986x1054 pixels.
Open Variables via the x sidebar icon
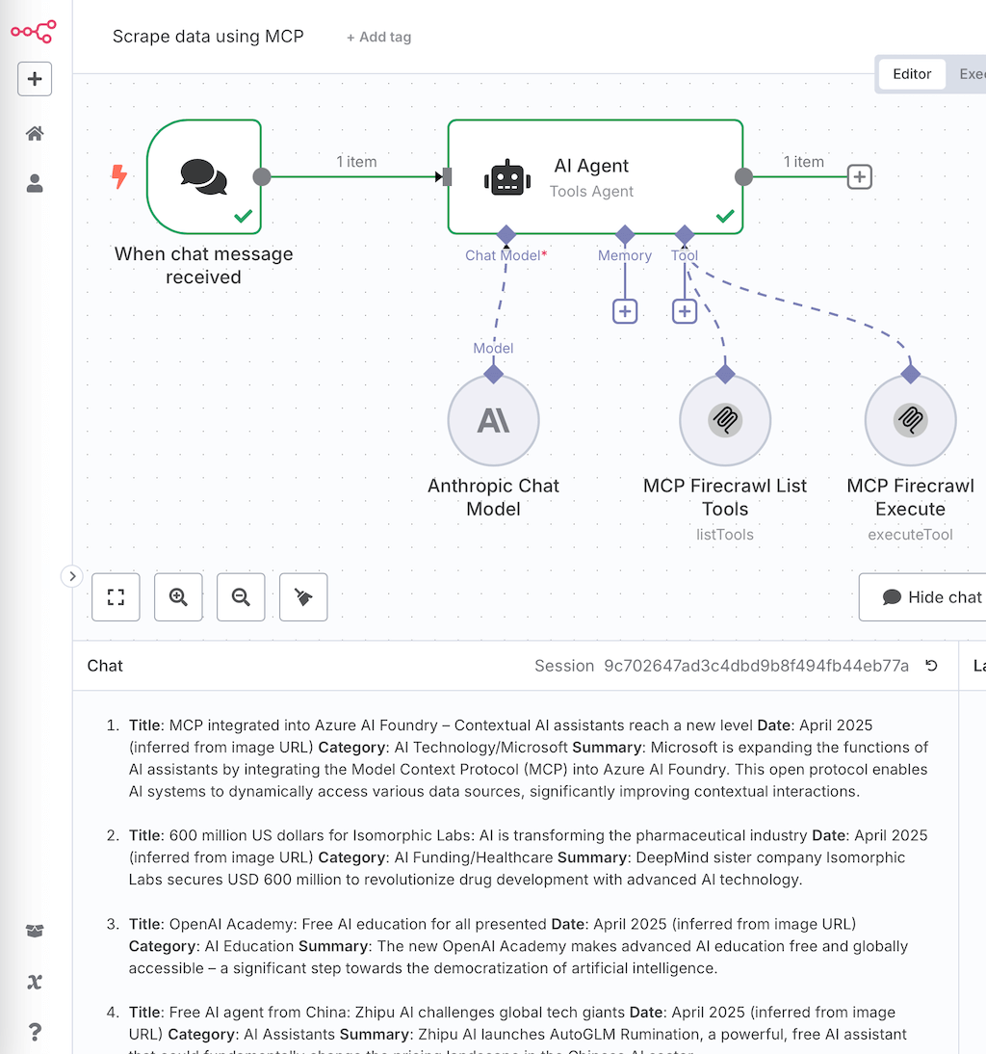35,982
